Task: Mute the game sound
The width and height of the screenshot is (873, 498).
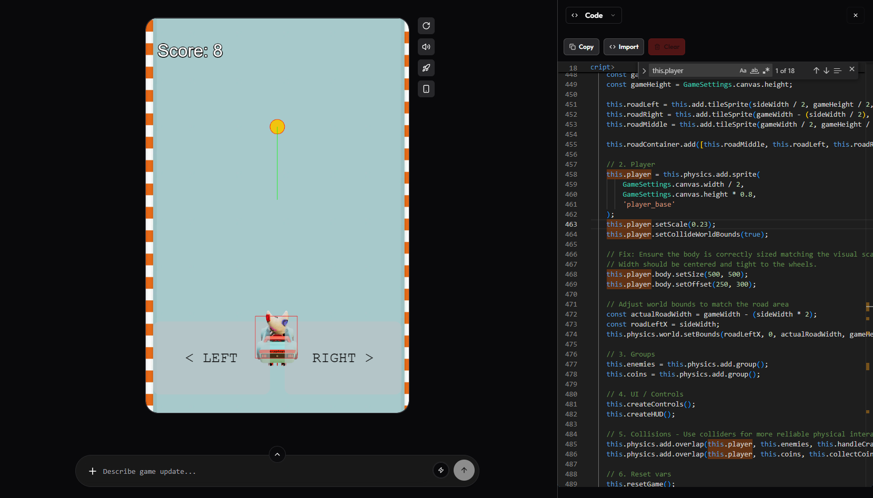Action: [426, 47]
